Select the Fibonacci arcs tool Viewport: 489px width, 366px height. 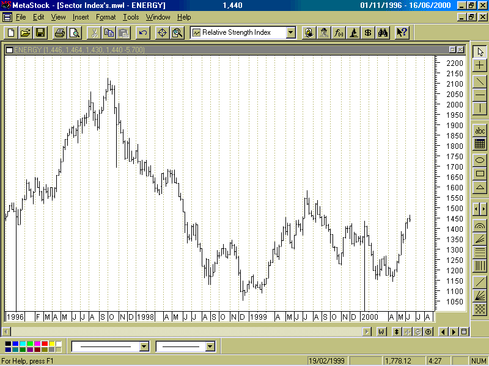click(x=480, y=226)
